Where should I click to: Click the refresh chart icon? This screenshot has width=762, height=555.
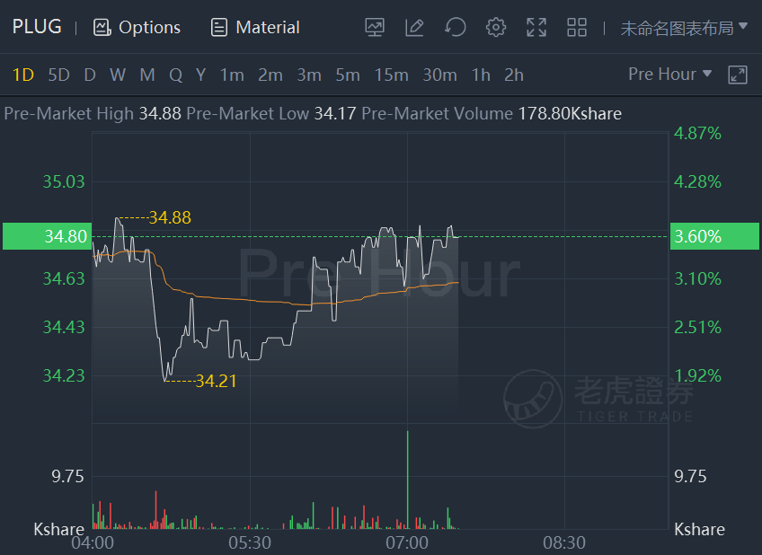pos(456,27)
